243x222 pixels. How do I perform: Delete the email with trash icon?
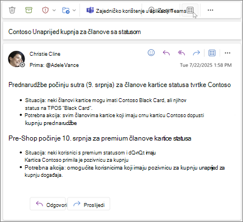click(12, 10)
